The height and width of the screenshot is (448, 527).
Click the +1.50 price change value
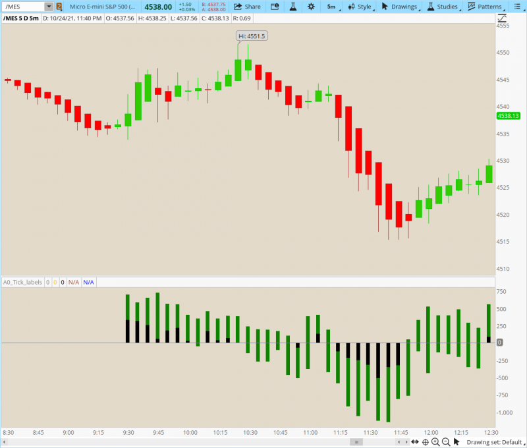point(185,5)
